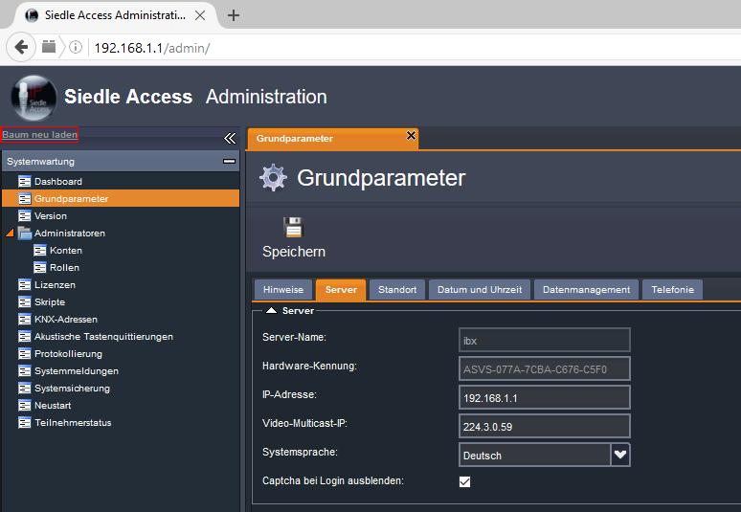Open the Datum und Uhrzeit tab
Image resolution: width=741 pixels, height=512 pixels.
pos(480,290)
